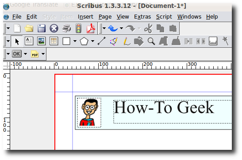Open shape options arrow beside rectangle tool

75,41
